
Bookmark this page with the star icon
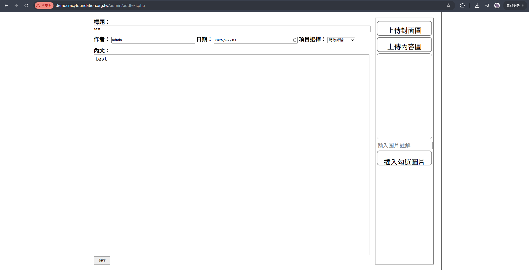point(449,6)
